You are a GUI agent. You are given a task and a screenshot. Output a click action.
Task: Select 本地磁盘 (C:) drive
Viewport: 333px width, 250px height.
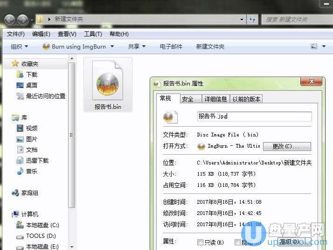[42, 225]
